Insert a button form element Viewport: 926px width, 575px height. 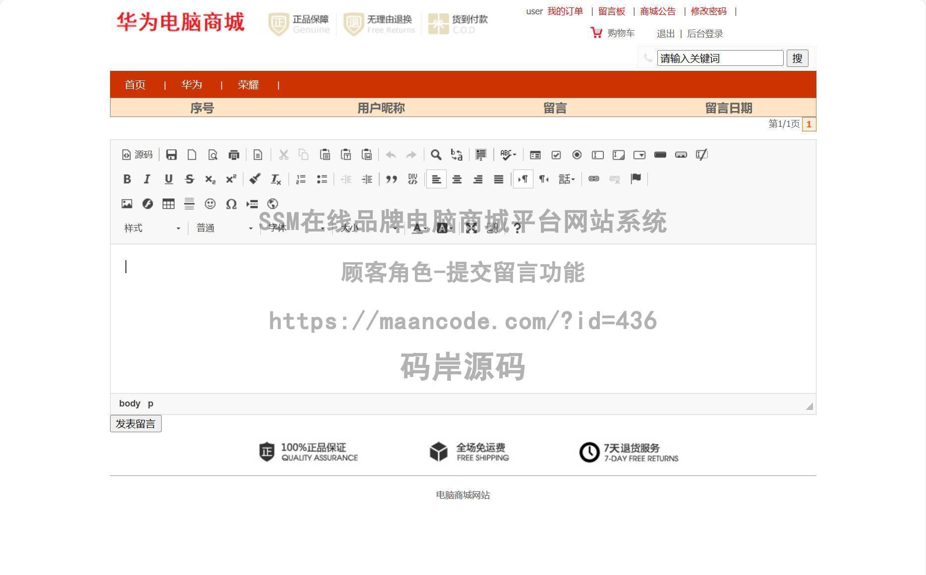coord(660,155)
